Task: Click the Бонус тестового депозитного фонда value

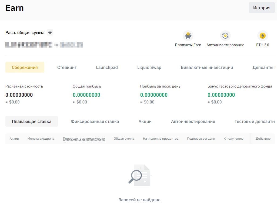Action: point(221,95)
